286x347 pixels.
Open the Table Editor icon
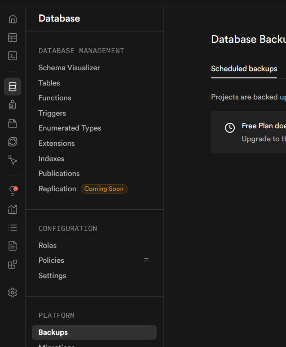click(13, 38)
